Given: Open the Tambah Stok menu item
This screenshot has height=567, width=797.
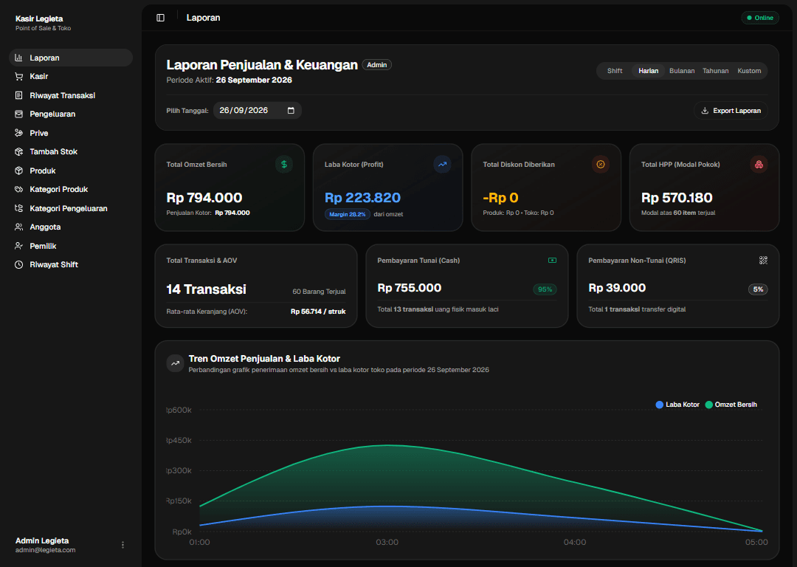Looking at the screenshot, I should point(71,151).
